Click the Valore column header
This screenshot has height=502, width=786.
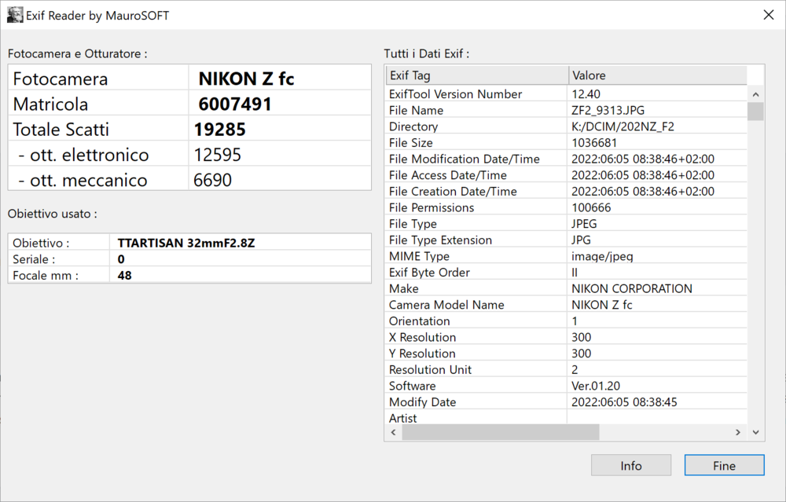658,75
